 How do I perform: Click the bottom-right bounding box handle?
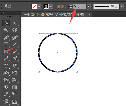[x=77, y=72]
